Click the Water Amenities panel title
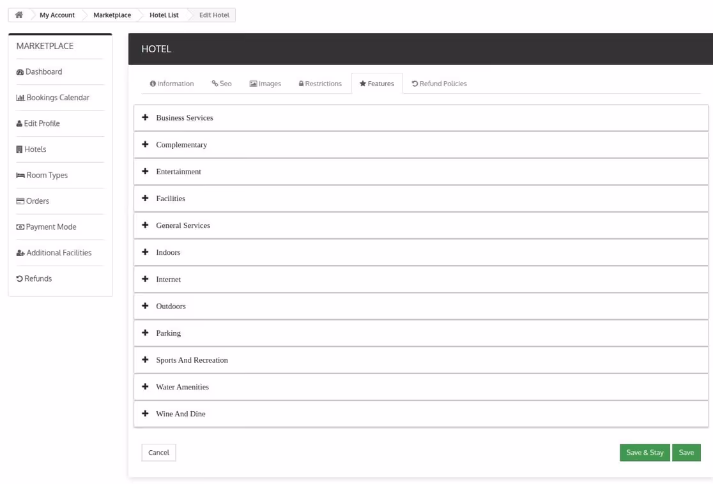The height and width of the screenshot is (484, 713). (183, 387)
